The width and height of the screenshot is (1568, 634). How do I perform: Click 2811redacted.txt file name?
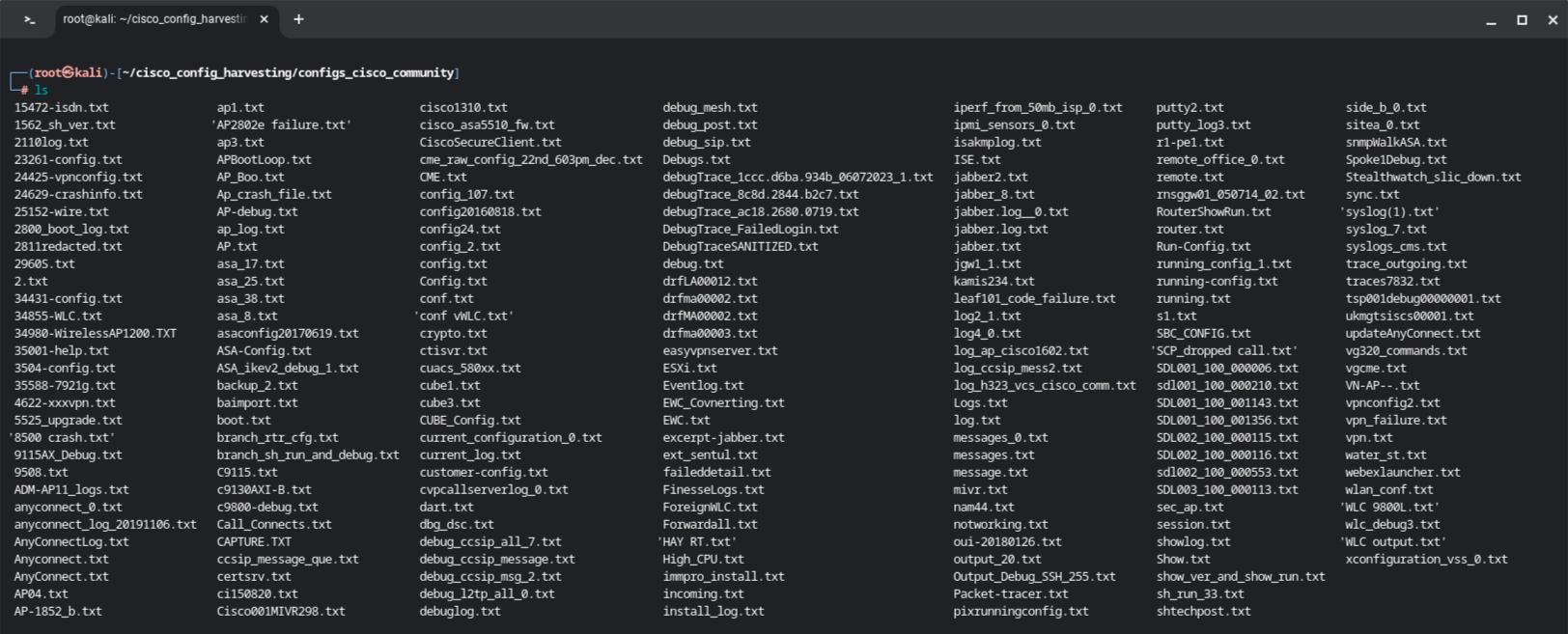pos(69,247)
